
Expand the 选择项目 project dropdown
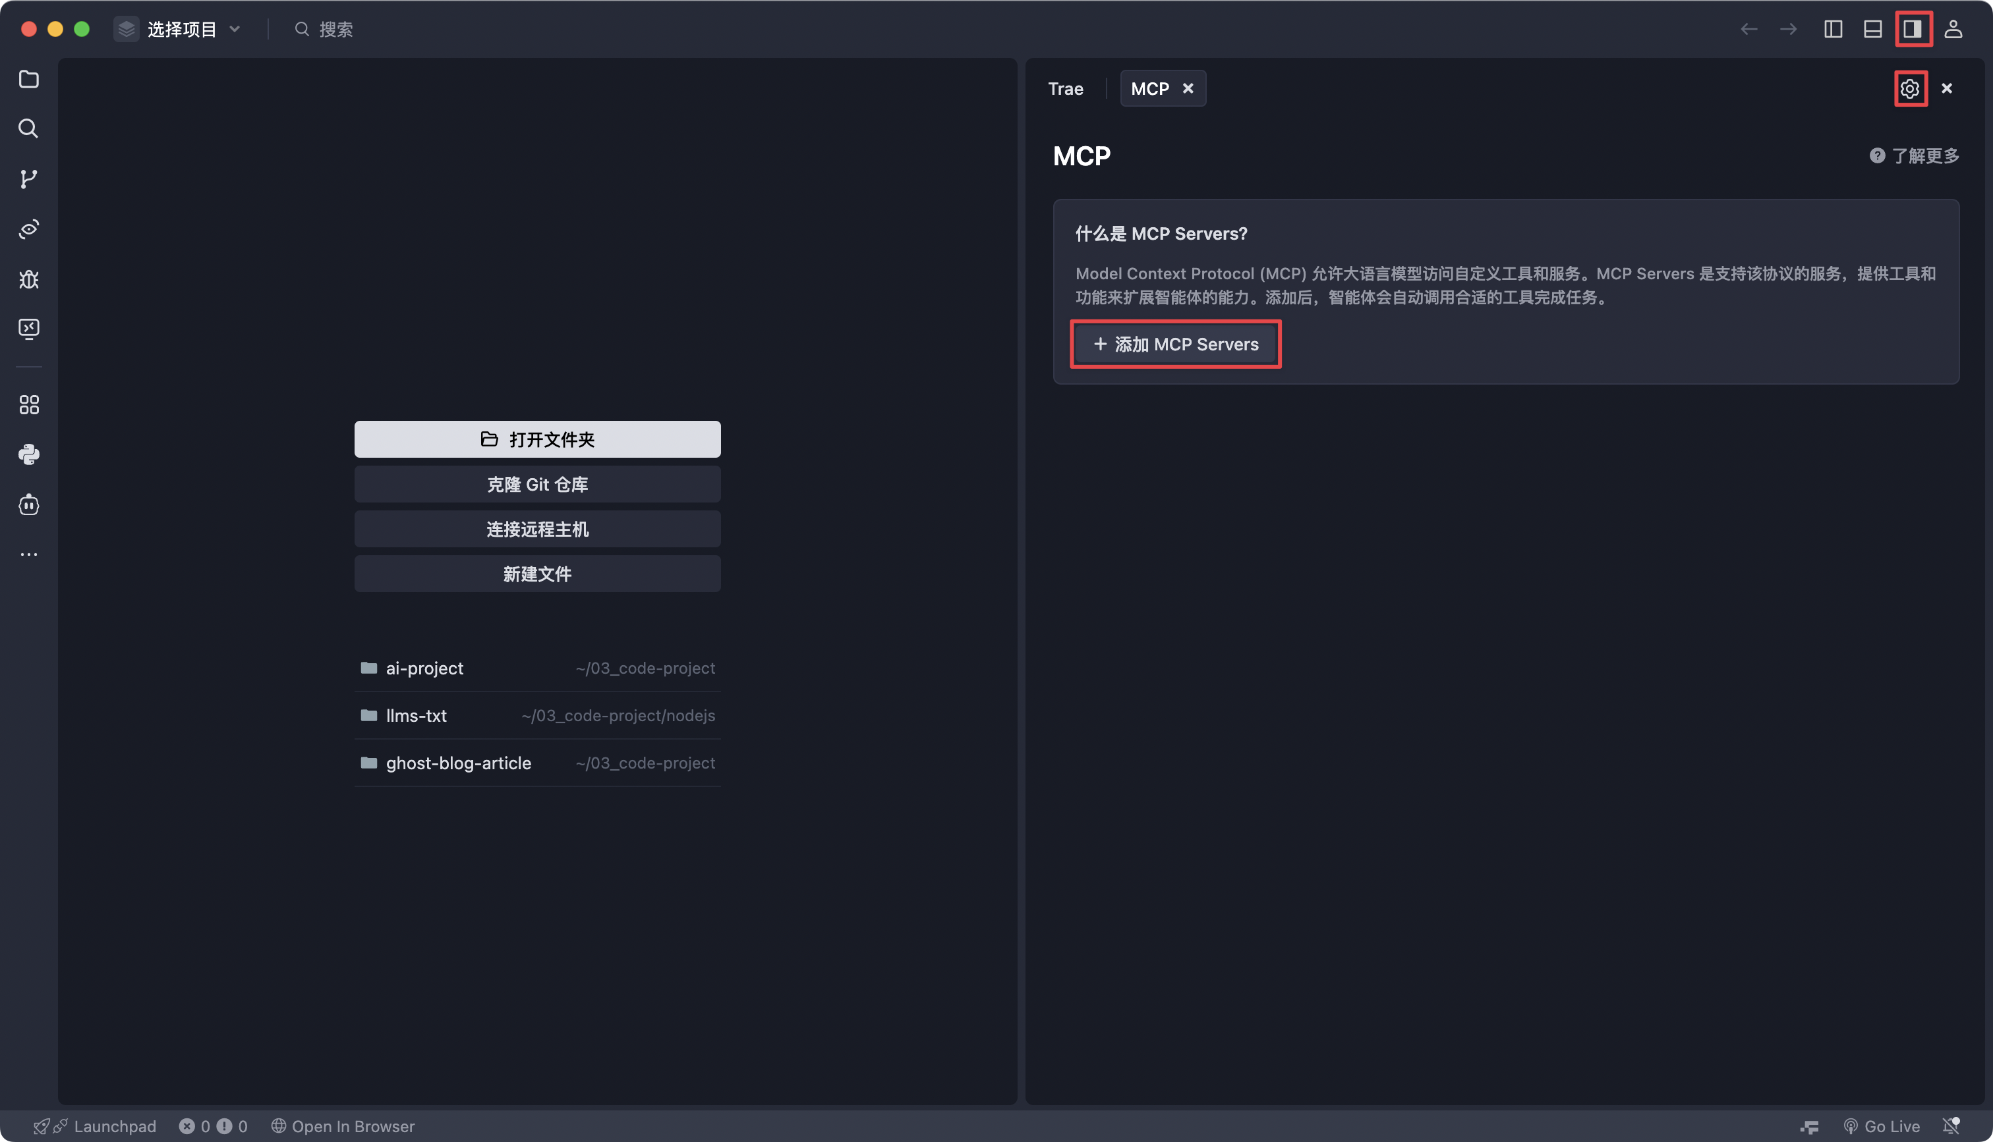click(x=181, y=29)
